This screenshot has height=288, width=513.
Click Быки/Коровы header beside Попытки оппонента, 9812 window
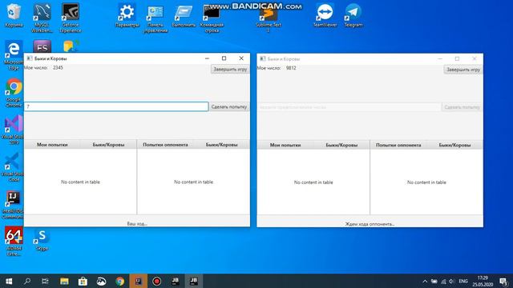point(454,145)
